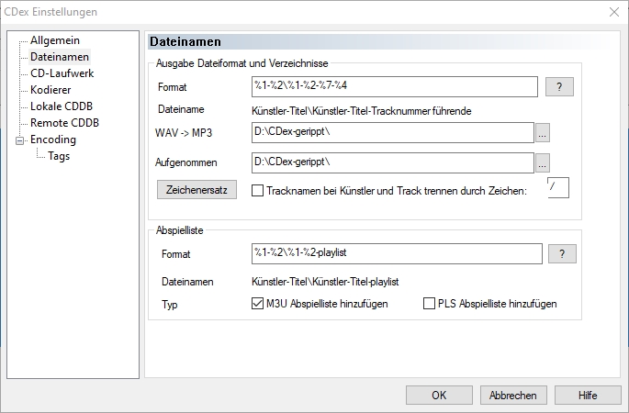
Task: Collapse the Encoding tree node
Action: click(20, 140)
